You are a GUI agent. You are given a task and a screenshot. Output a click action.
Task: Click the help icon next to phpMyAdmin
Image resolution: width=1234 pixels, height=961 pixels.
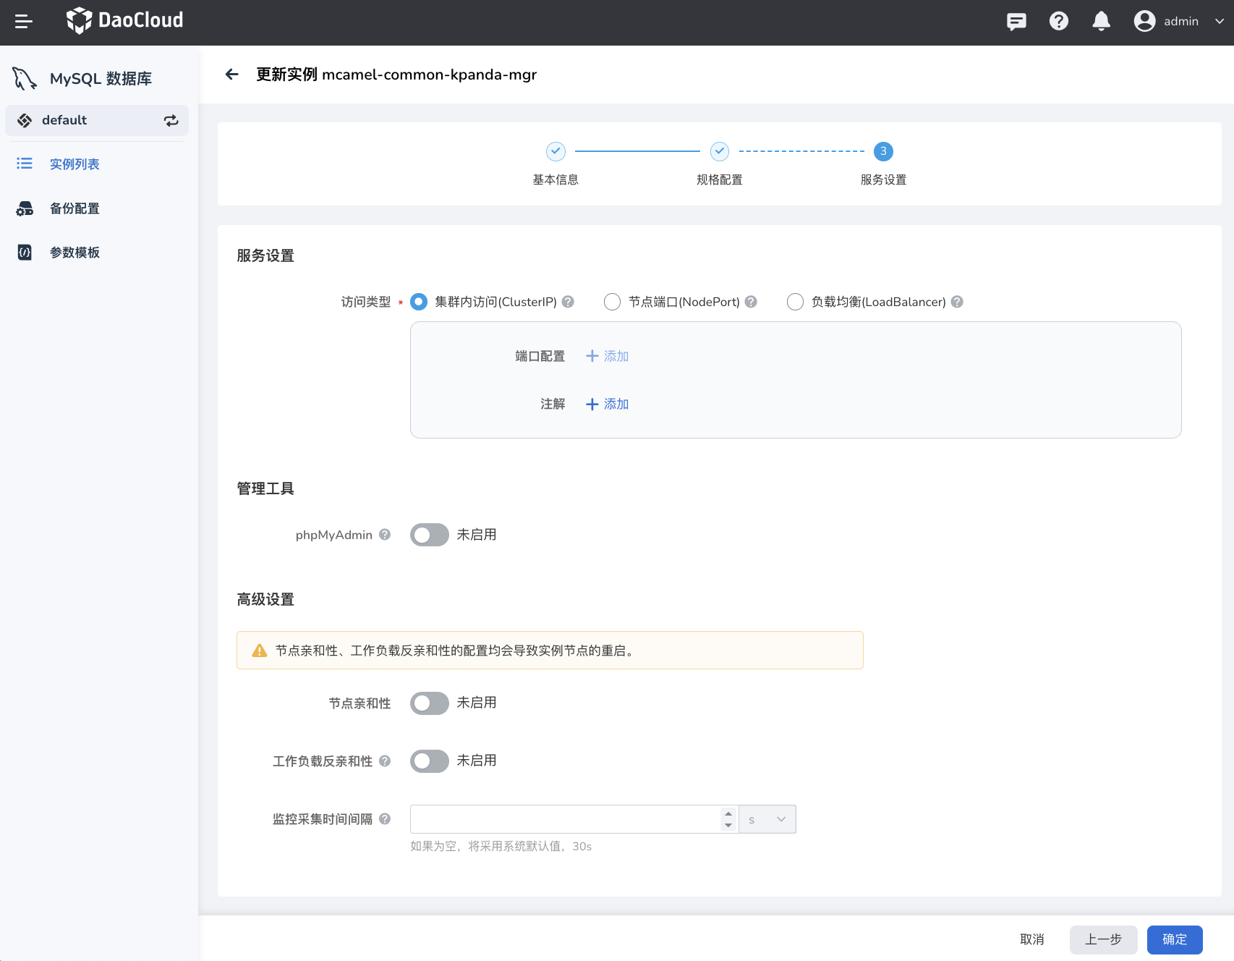point(385,535)
